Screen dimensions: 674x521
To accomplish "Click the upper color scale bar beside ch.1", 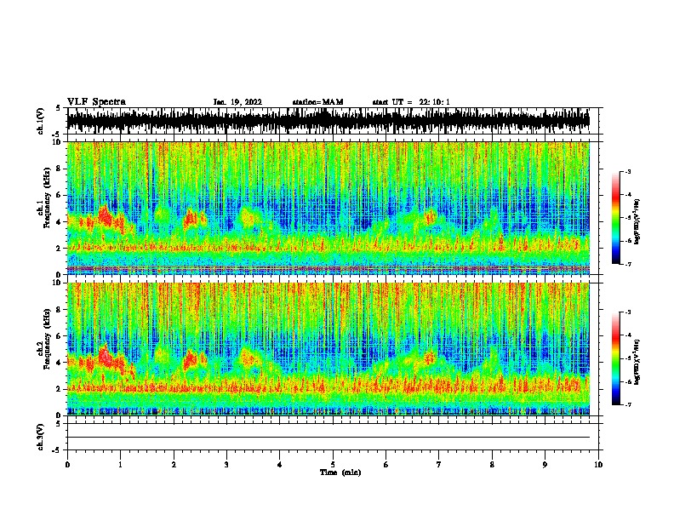I will [x=616, y=218].
